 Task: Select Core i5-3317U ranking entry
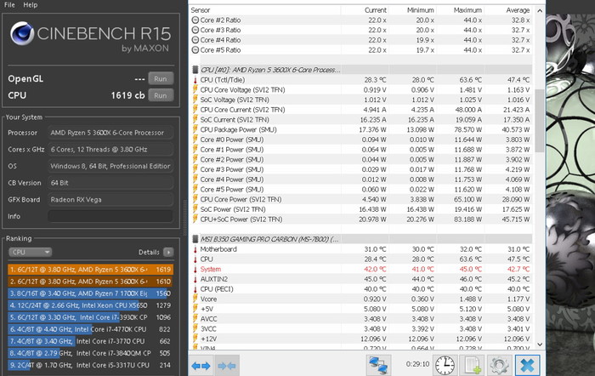tap(90, 365)
